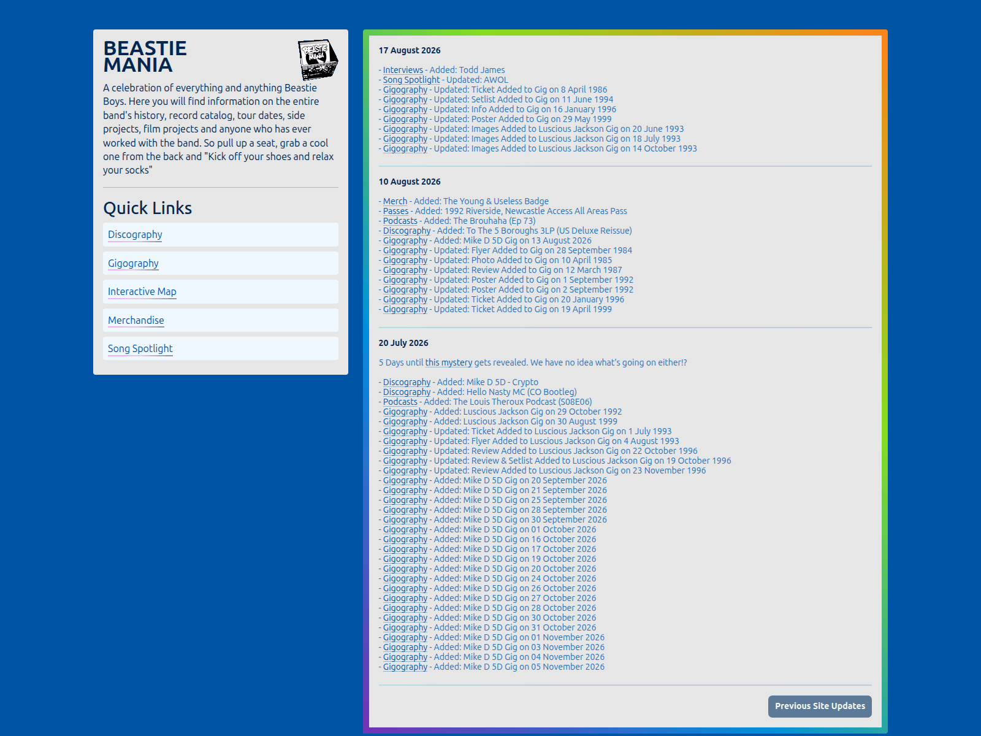This screenshot has width=981, height=736.
Task: Open Gigography link for Luscious Jackson 14 October 1993
Action: (x=405, y=148)
